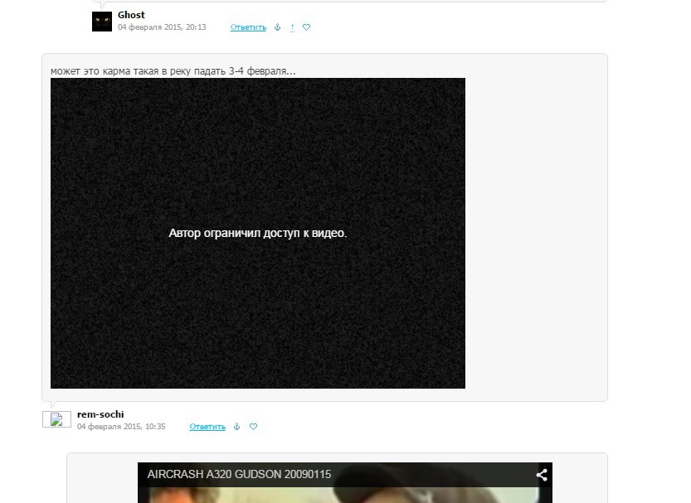This screenshot has width=691, height=503.
Task: Click the anchor permalink icon on rem-sochi's comment
Action: [236, 427]
